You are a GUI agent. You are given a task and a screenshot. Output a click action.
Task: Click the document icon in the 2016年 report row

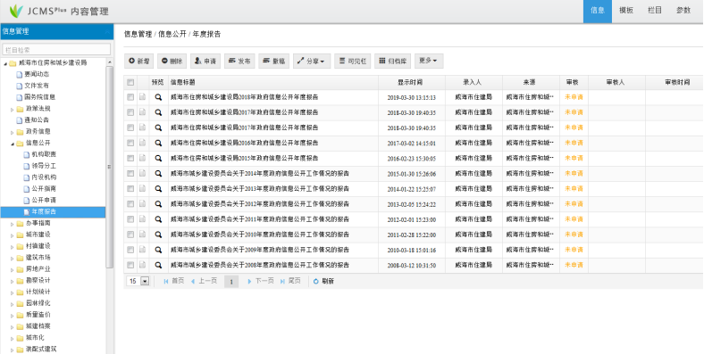142,143
